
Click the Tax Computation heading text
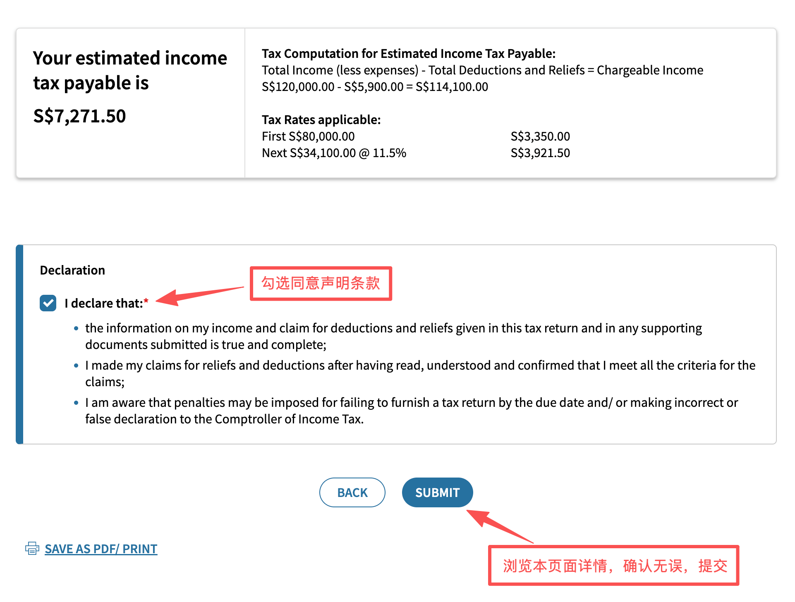coord(409,53)
